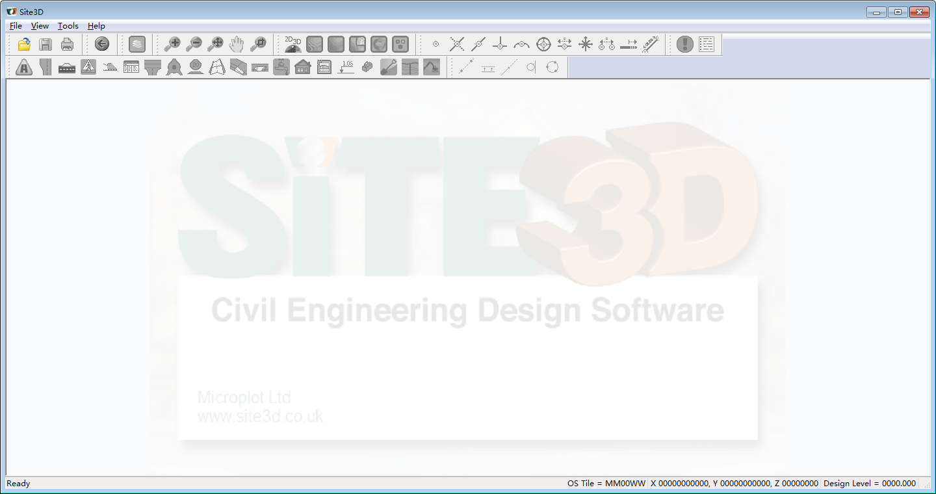Viewport: 936px width, 494px height.
Task: Select the perpendicular snap icon
Action: tap(500, 44)
